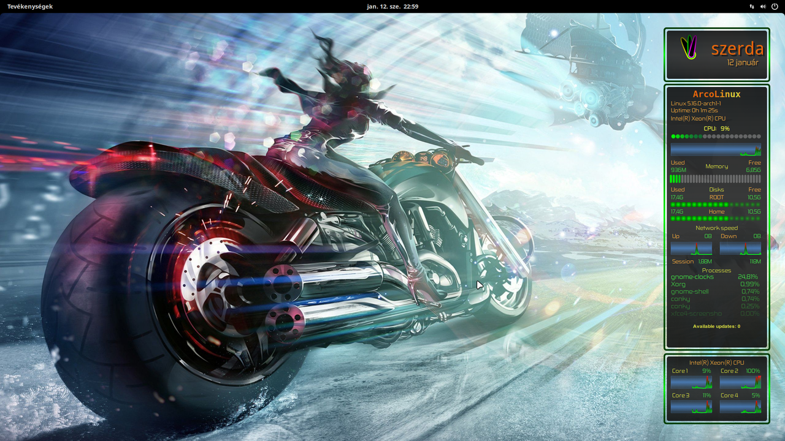Click the ROOT disk usage bar
Image resolution: width=785 pixels, height=441 pixels.
(716, 205)
